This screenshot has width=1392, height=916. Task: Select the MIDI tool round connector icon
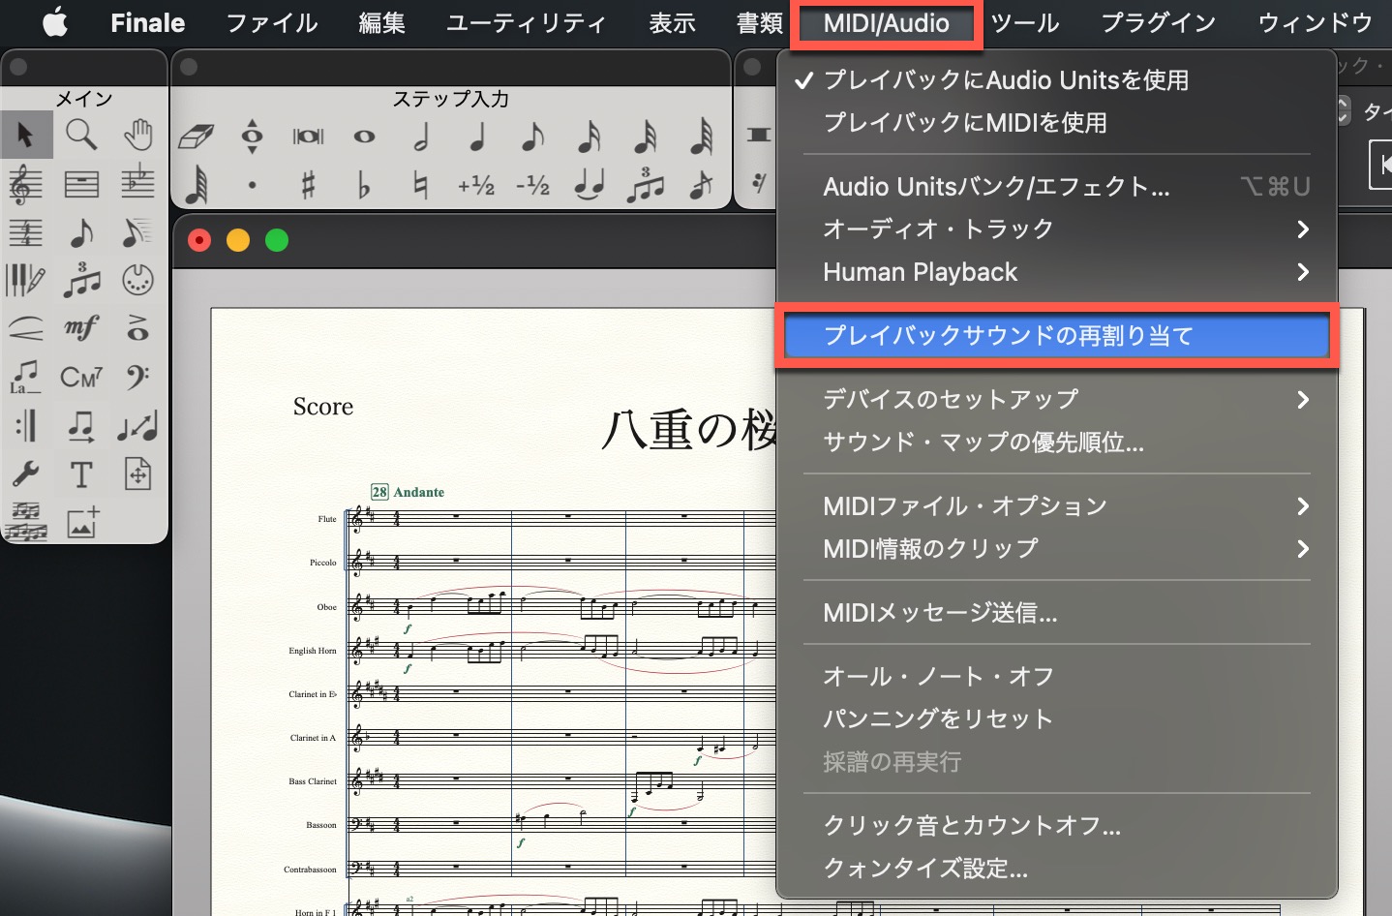tap(137, 281)
